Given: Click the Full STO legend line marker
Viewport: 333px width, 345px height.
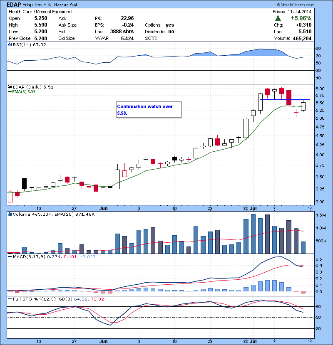Looking at the screenshot, I should point(10,299).
